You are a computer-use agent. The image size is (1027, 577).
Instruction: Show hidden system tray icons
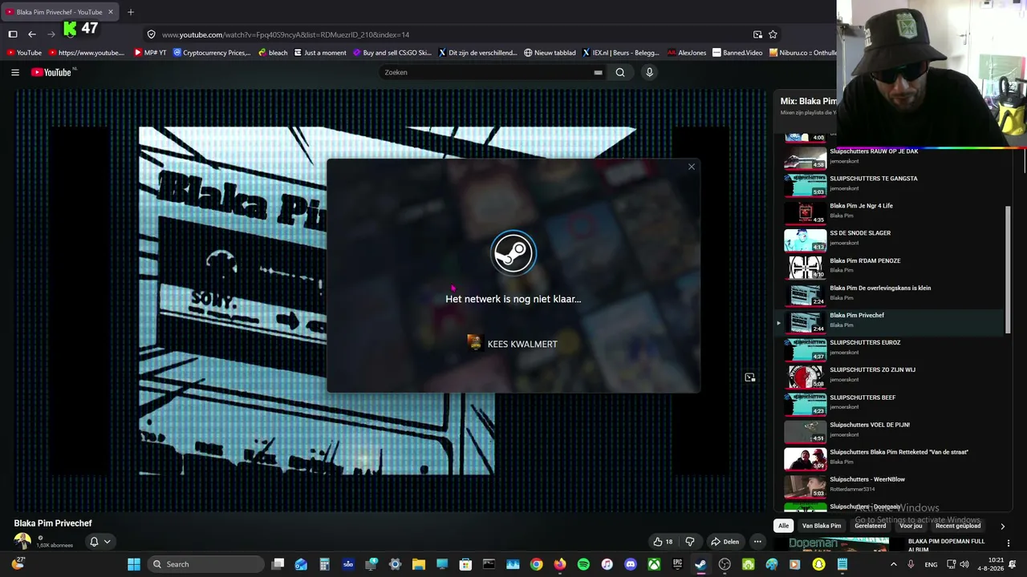[x=894, y=564]
